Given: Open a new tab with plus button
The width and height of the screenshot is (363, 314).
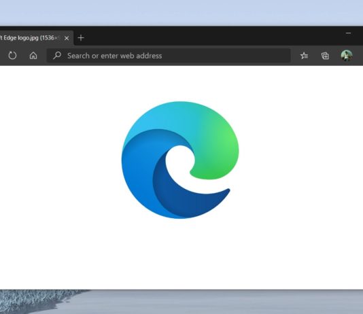Looking at the screenshot, I should (81, 37).
